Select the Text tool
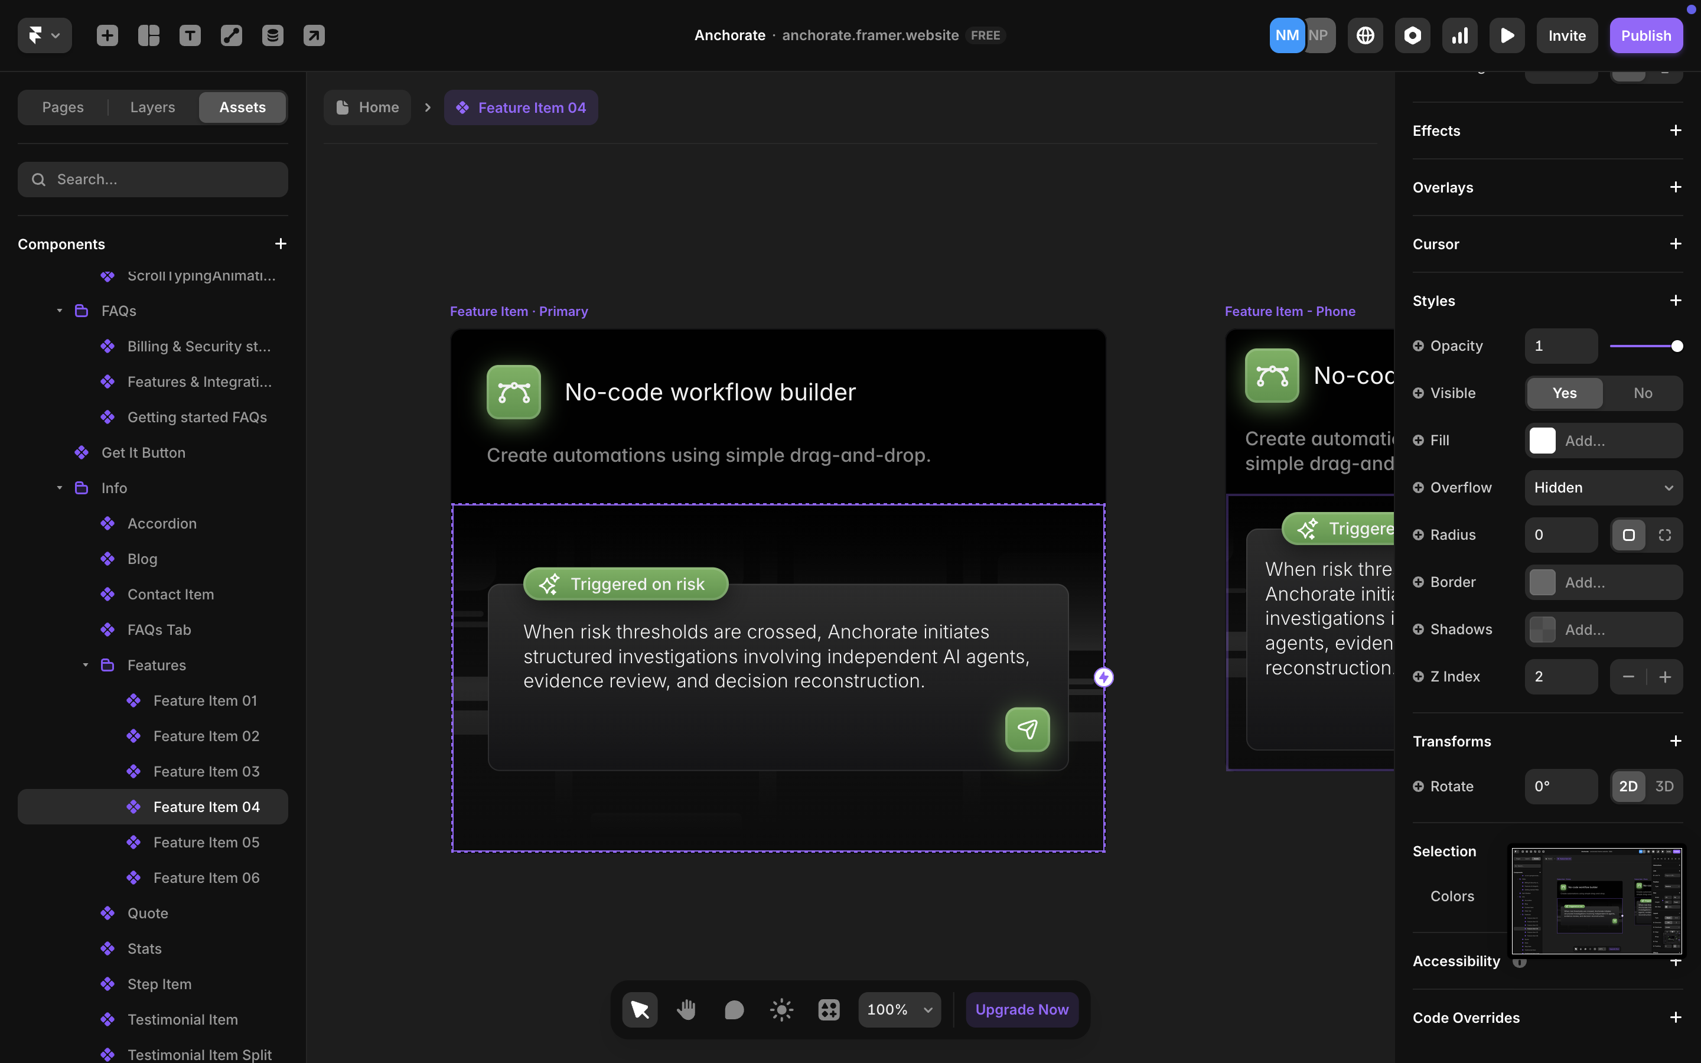 point(190,34)
